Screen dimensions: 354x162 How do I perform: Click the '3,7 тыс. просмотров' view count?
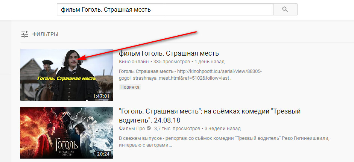coord(177,129)
